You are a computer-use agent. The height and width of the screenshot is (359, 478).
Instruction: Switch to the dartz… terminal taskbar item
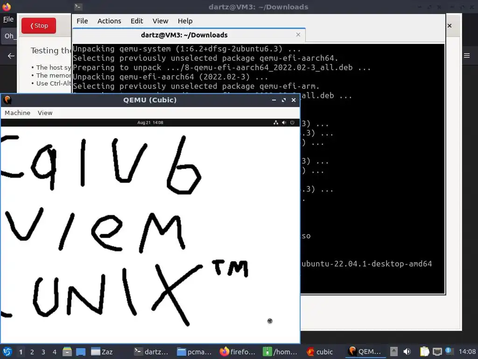pyautogui.click(x=152, y=352)
